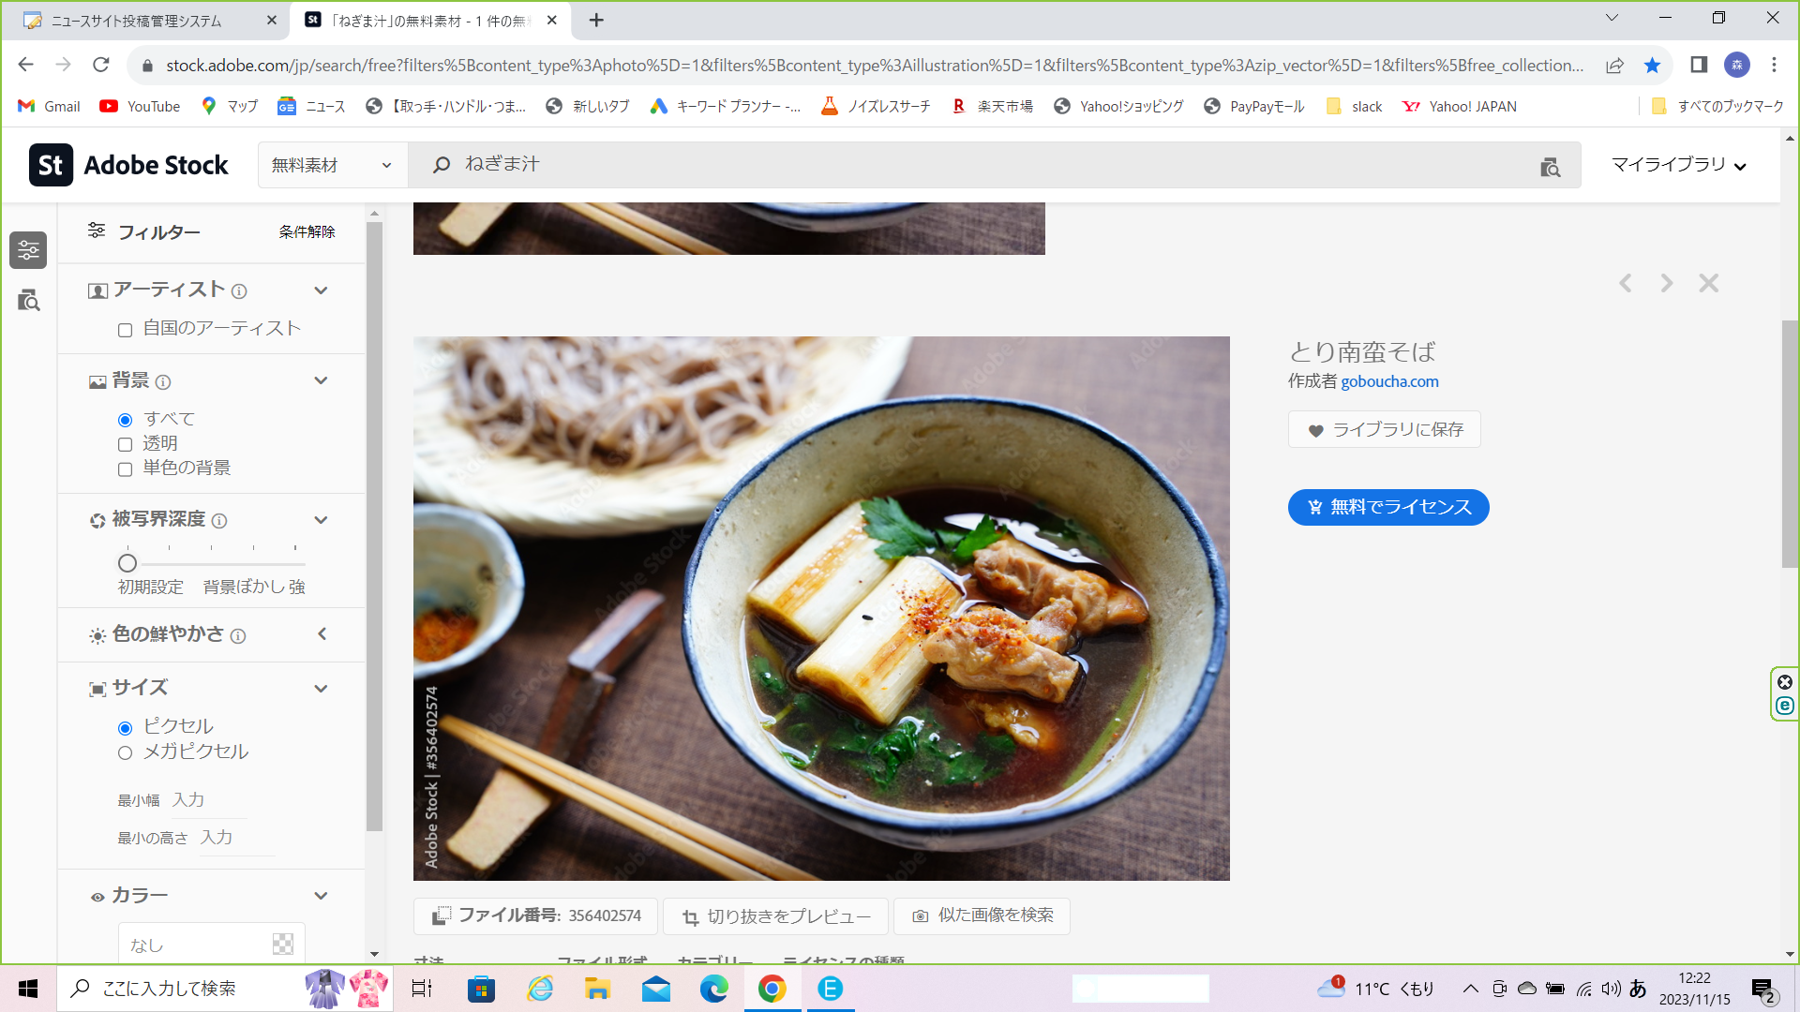Screen dimensions: 1800x1012
Task: Open the goboucha.com author link
Action: (1389, 381)
